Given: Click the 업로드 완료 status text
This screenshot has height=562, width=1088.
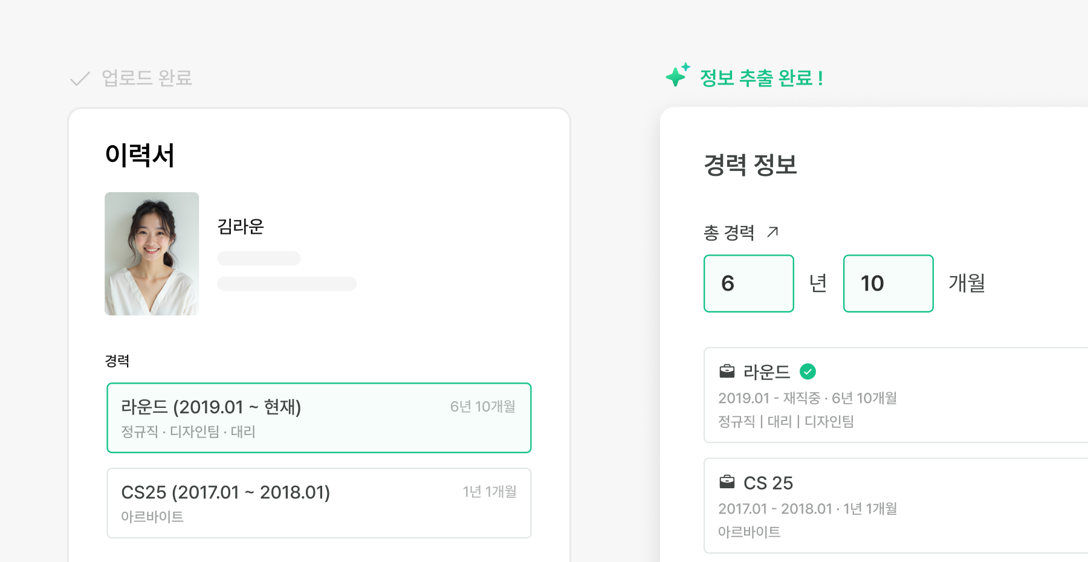Looking at the screenshot, I should pos(147,78).
